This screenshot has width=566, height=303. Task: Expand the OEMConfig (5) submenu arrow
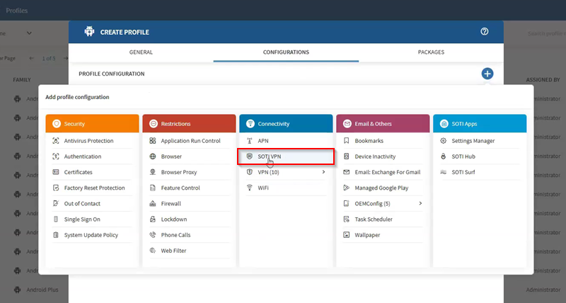pyautogui.click(x=420, y=204)
